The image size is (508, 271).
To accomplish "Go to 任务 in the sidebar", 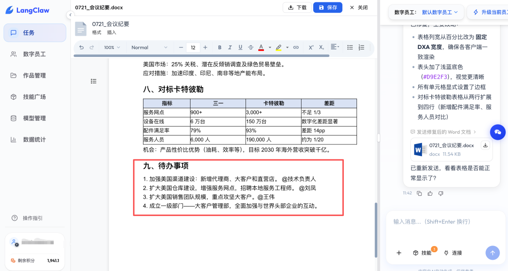I will click(x=35, y=33).
